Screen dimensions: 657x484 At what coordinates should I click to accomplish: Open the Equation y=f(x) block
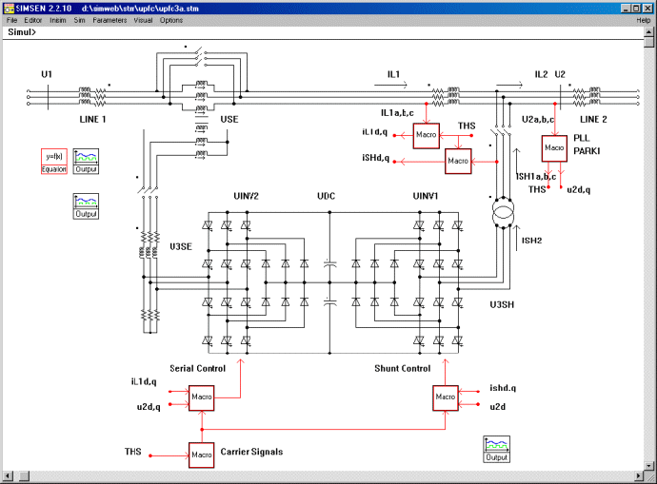click(x=53, y=162)
